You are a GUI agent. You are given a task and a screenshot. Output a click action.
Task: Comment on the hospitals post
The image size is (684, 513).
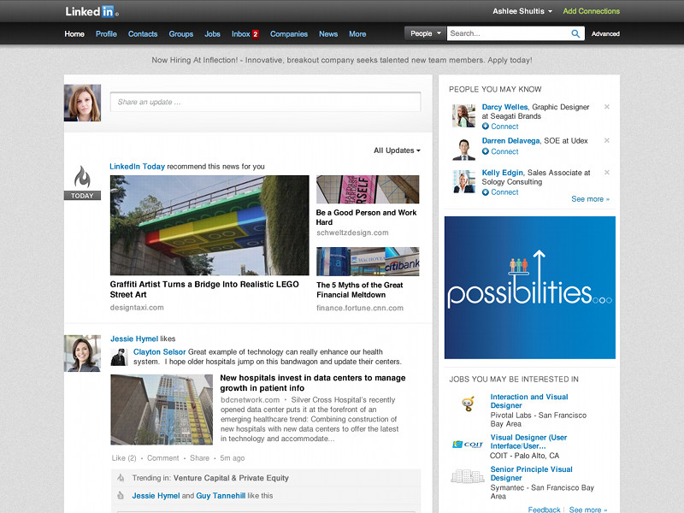(x=162, y=458)
